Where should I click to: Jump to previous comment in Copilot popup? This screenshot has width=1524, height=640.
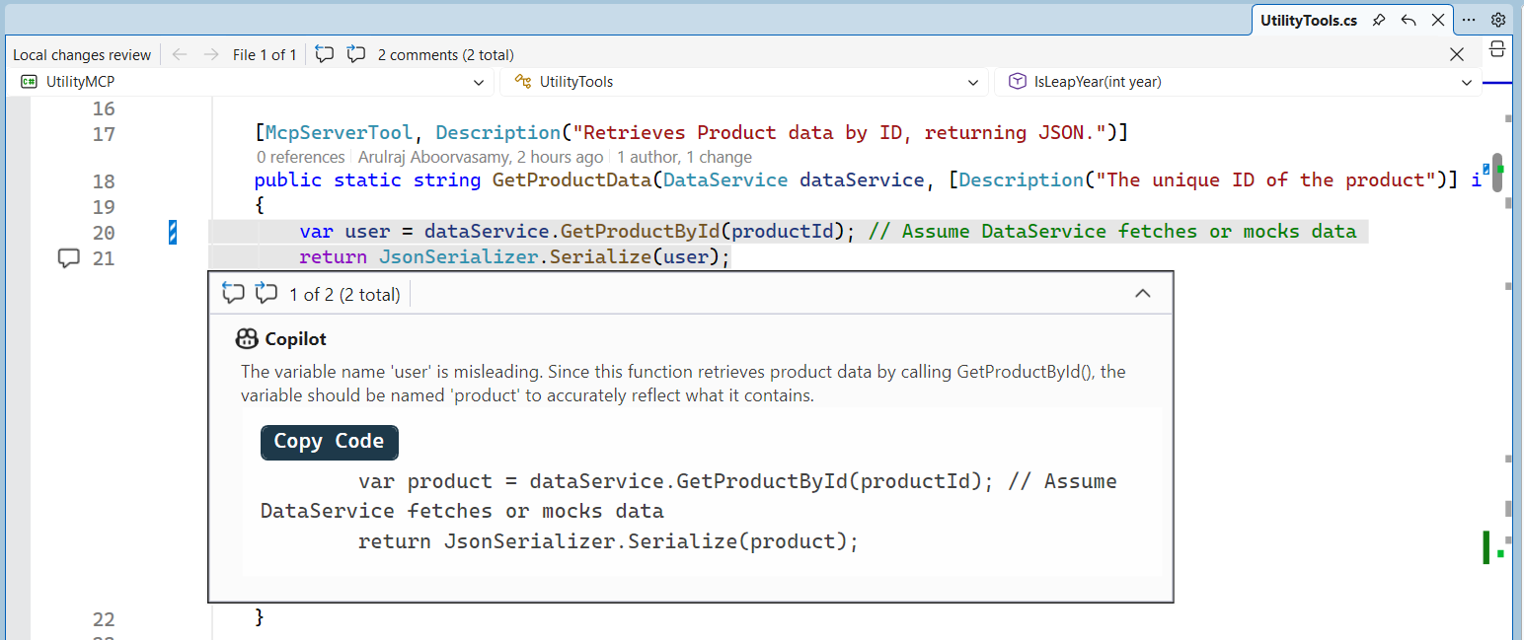tap(233, 293)
